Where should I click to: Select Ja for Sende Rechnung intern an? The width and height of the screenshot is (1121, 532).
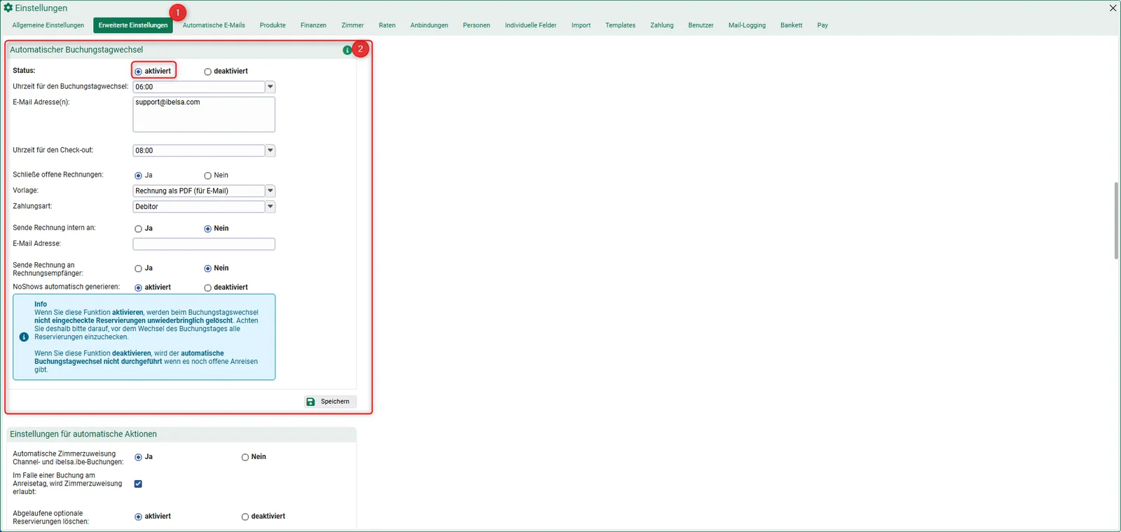(138, 229)
